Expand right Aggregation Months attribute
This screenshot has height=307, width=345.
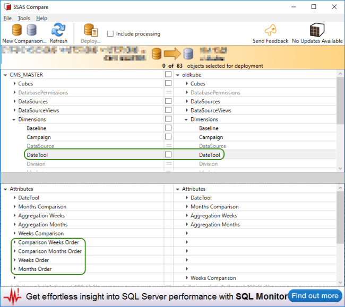(x=187, y=224)
